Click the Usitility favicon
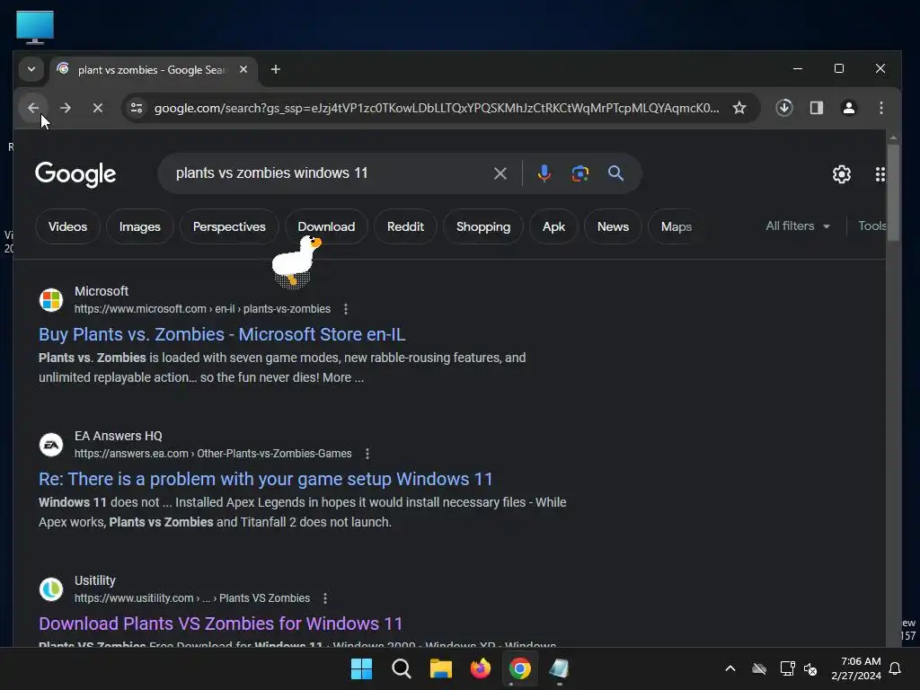 (51, 589)
